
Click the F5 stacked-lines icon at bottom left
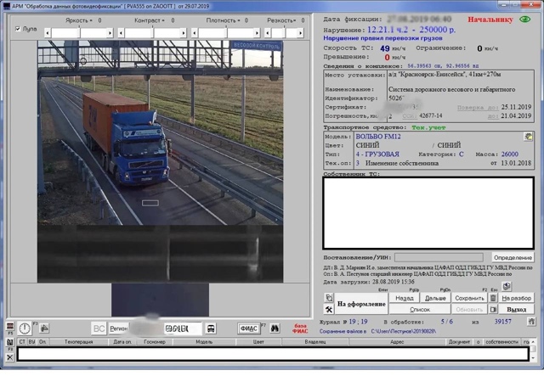(x=10, y=327)
